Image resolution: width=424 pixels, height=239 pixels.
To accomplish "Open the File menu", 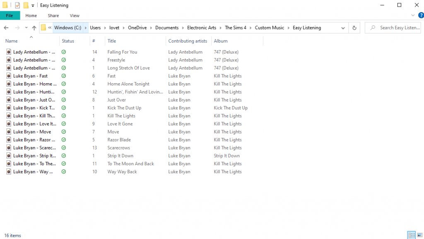I will 10,16.
